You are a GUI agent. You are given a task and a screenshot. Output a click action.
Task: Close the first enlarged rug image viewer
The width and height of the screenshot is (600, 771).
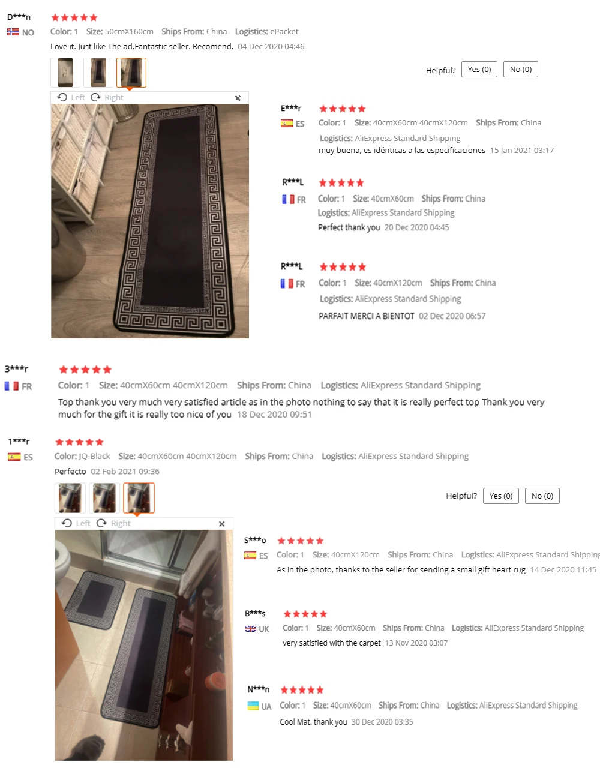(x=238, y=98)
